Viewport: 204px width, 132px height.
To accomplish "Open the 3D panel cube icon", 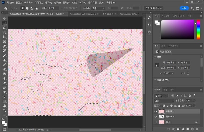I will coord(149,32).
